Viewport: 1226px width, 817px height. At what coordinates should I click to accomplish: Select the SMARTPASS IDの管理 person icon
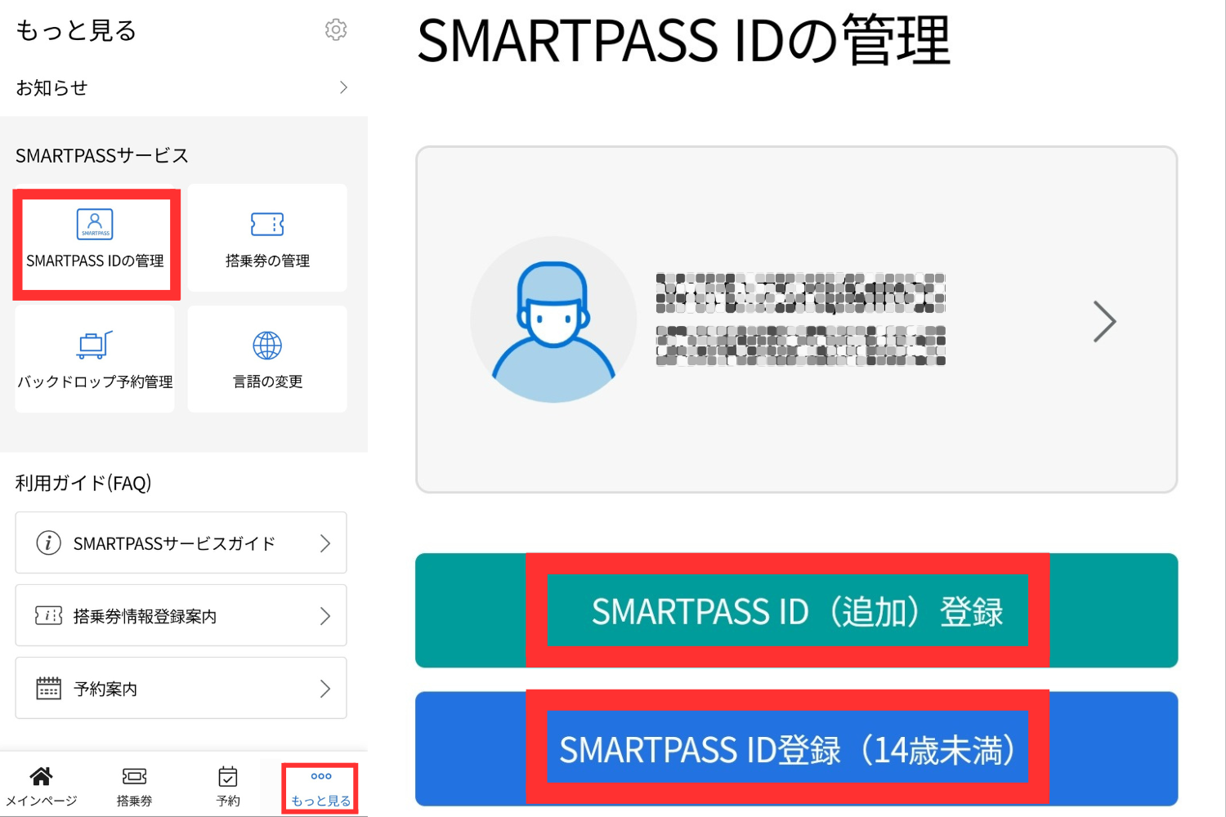coord(94,224)
